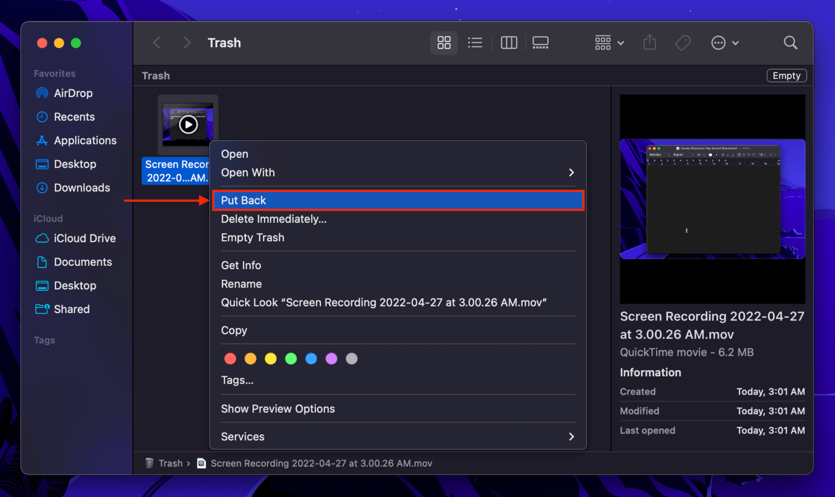The height and width of the screenshot is (497, 835).
Task: Switch to gallery view
Action: tap(540, 43)
